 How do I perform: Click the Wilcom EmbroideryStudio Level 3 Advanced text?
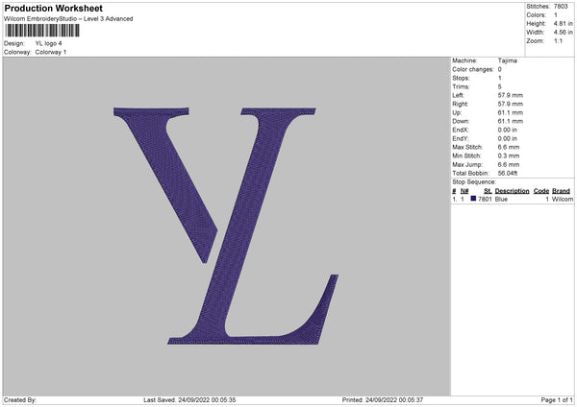[x=68, y=19]
